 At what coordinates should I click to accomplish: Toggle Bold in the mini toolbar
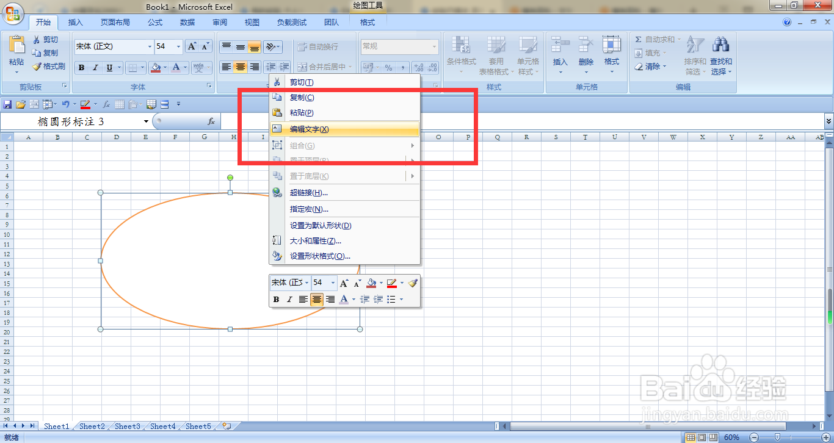coord(276,299)
